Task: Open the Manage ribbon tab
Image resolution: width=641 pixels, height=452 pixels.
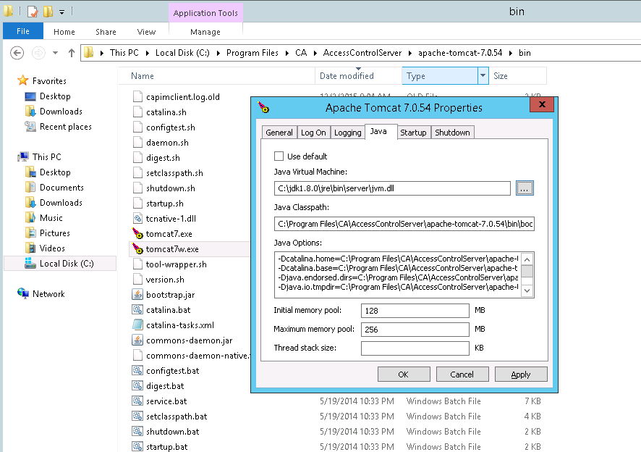Action: [x=205, y=32]
